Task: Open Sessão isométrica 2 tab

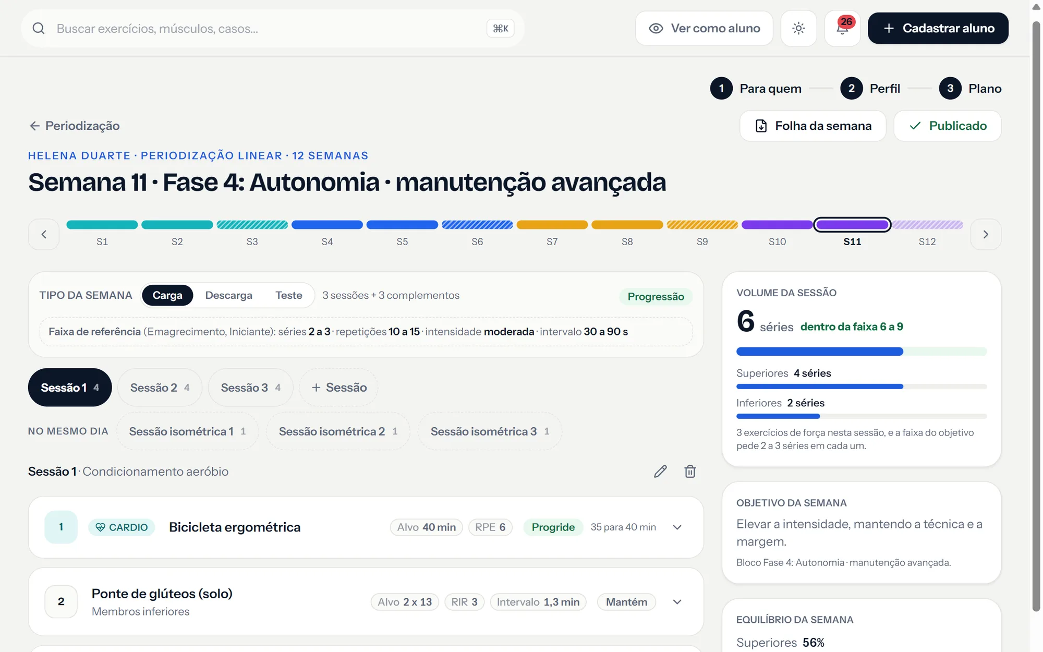Action: tap(338, 431)
